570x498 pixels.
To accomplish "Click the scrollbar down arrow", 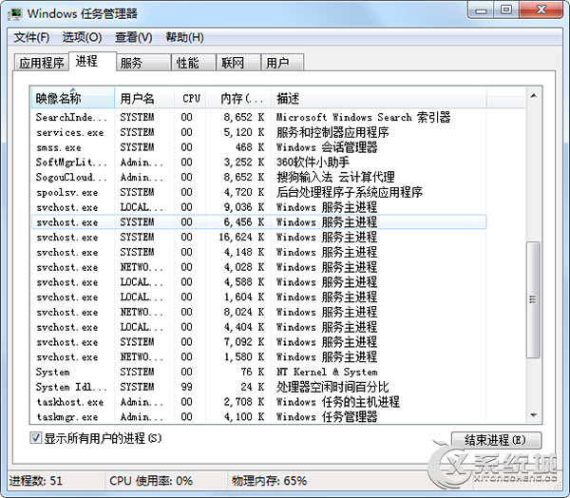I will click(x=533, y=415).
